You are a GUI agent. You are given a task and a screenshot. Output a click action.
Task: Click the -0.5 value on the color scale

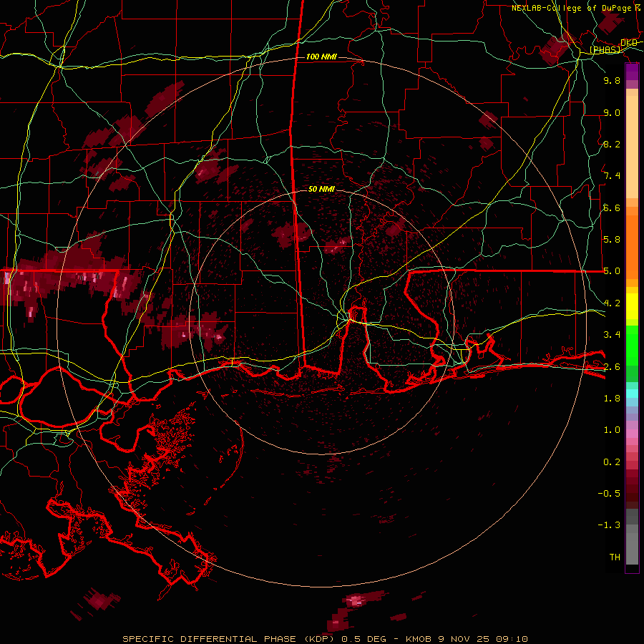pos(609,494)
